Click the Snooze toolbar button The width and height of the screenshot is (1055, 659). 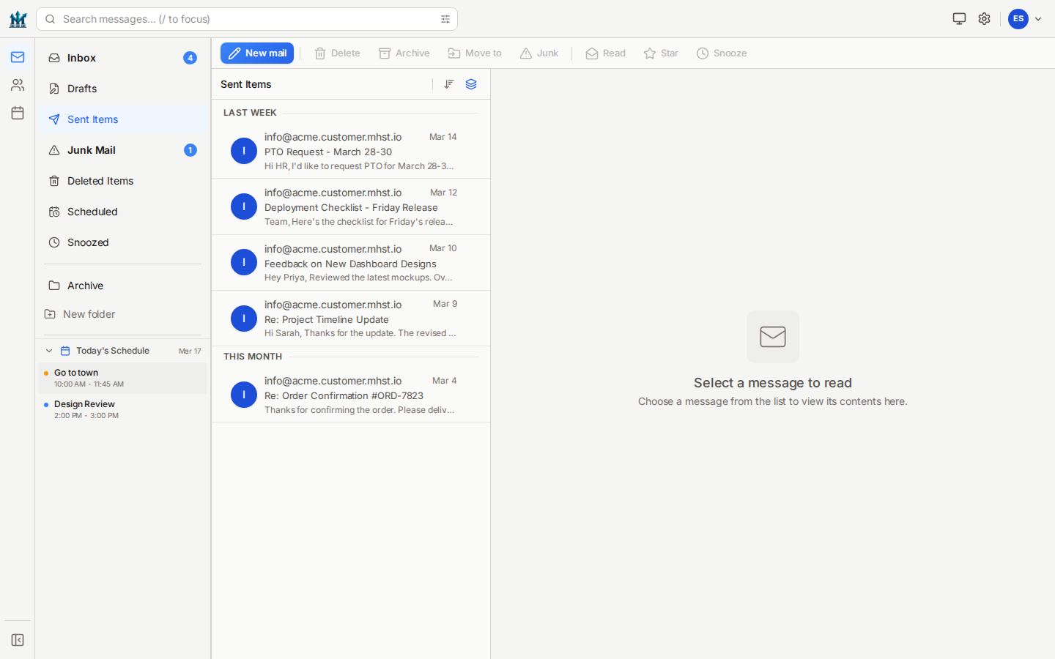pos(722,53)
